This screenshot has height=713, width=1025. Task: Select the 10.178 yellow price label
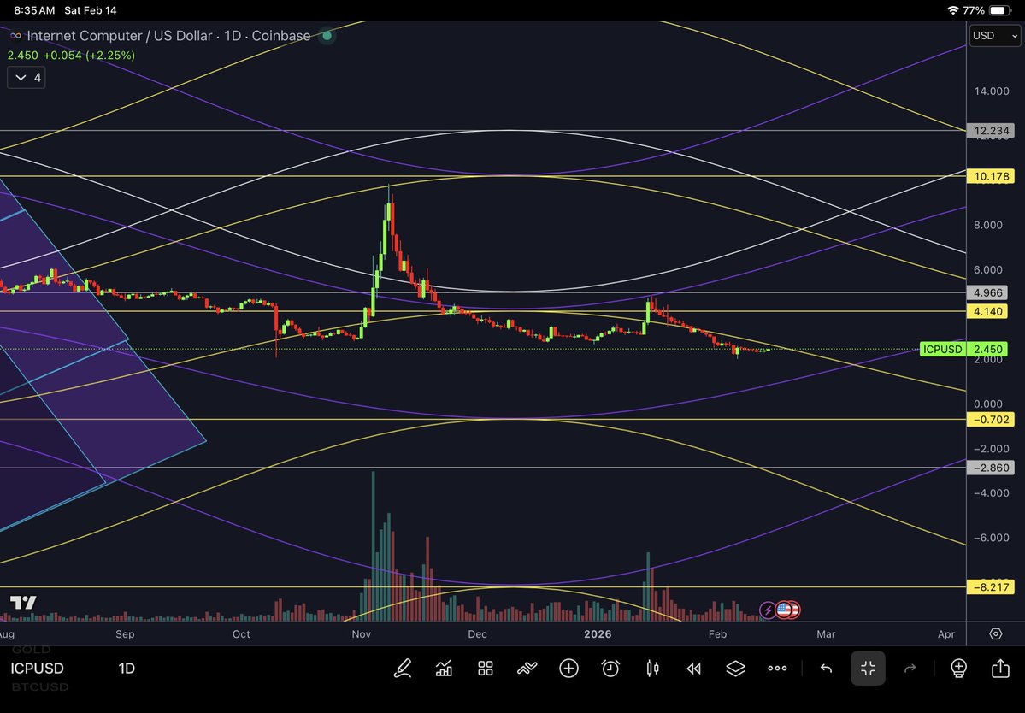(x=991, y=176)
